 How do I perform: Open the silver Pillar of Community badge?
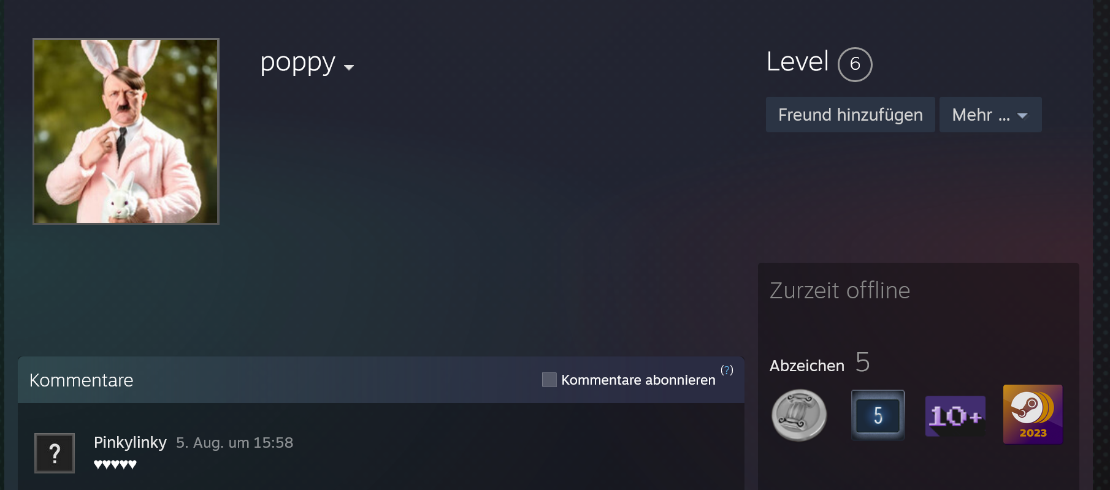tap(799, 415)
